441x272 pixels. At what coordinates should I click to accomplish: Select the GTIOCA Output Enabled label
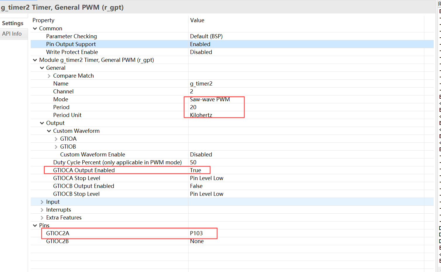click(84, 170)
